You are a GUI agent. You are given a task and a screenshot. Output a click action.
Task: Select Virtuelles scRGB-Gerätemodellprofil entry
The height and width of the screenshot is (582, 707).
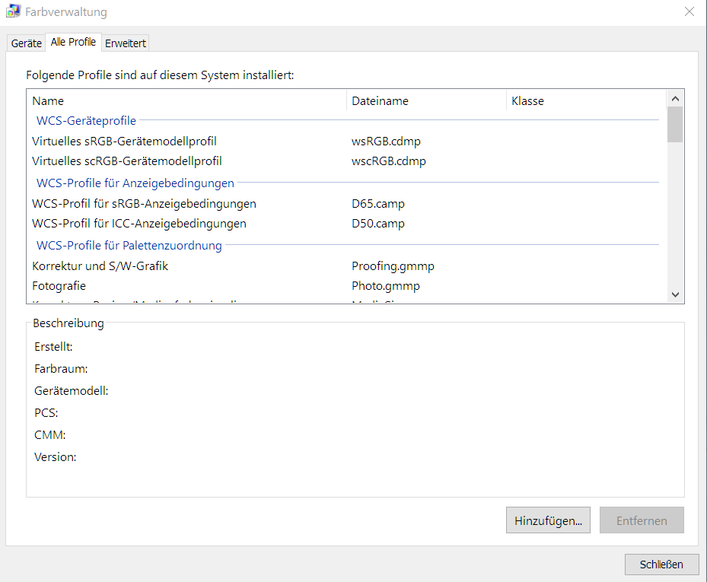pyautogui.click(x=127, y=161)
